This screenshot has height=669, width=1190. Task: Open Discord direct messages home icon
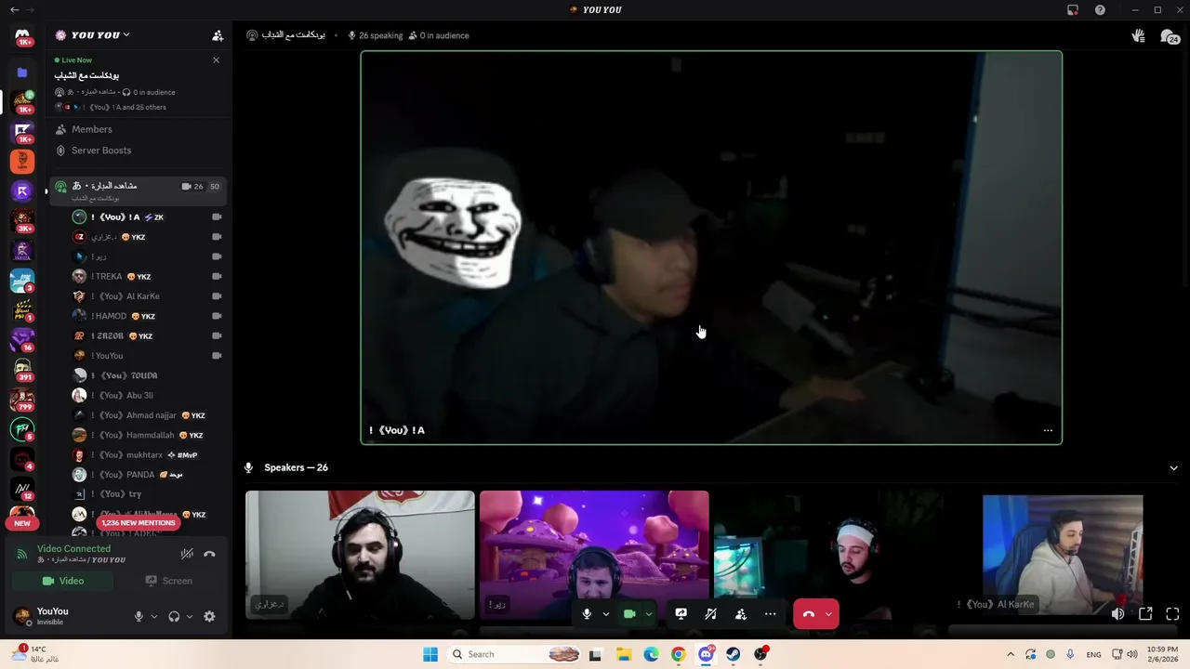pos(22,36)
